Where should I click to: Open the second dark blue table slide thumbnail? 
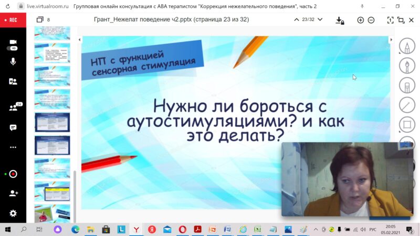pos(52,145)
